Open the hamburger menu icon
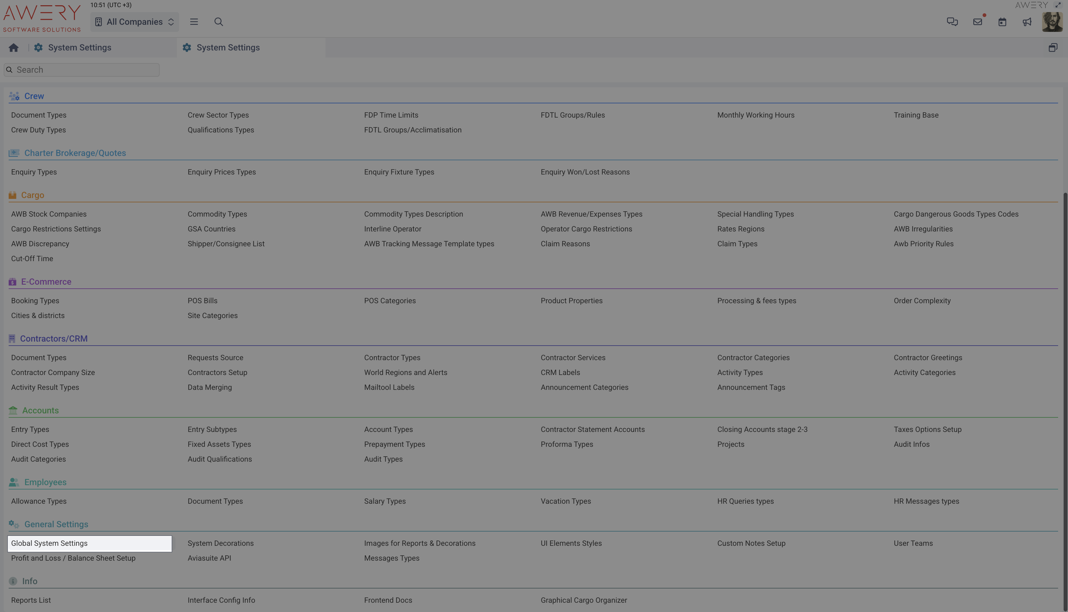The image size is (1068, 612). [194, 22]
